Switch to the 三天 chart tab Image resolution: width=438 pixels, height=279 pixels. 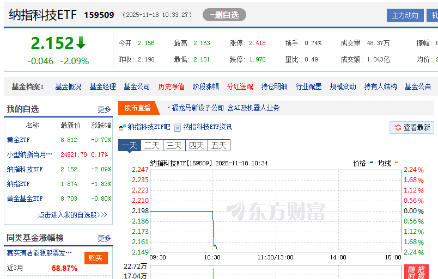(x=174, y=145)
